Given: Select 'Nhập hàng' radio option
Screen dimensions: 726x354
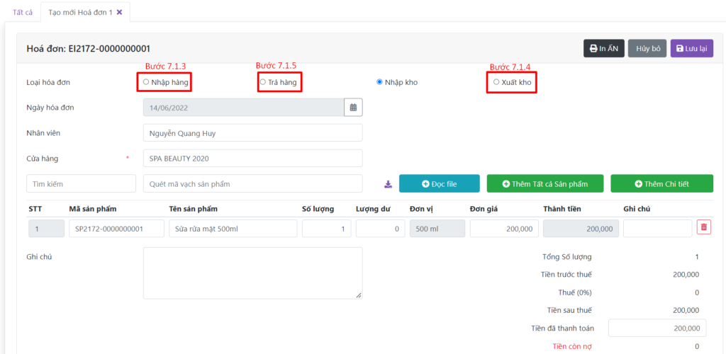Looking at the screenshot, I should pos(146,82).
